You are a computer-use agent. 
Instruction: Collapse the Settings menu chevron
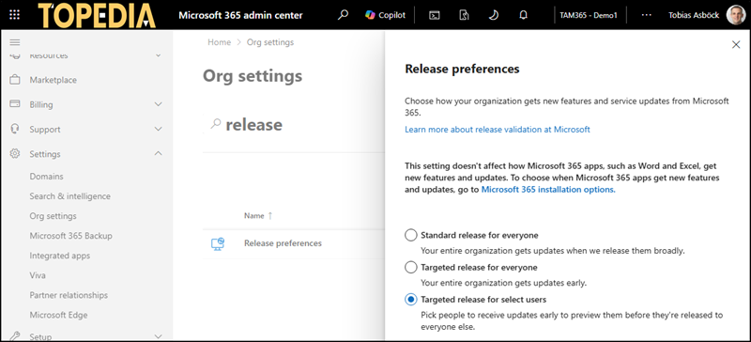[x=158, y=153]
